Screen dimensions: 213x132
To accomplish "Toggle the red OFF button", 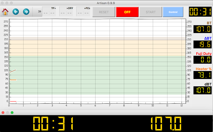I will (x=127, y=12).
